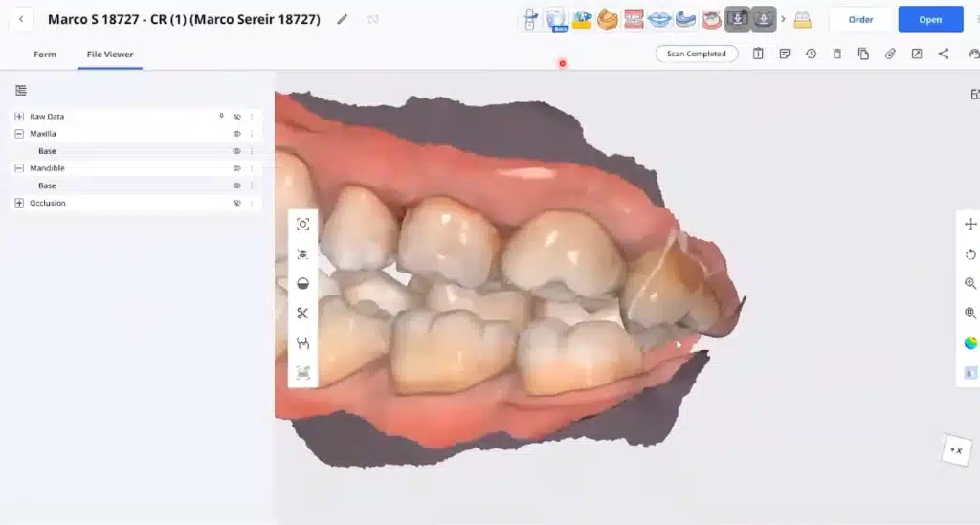Show more apps with chevron arrow

783,19
